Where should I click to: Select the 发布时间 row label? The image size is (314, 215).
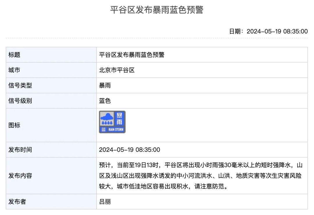[x=20, y=150]
